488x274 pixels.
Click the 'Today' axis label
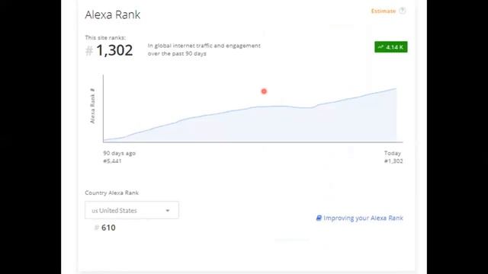pos(393,153)
